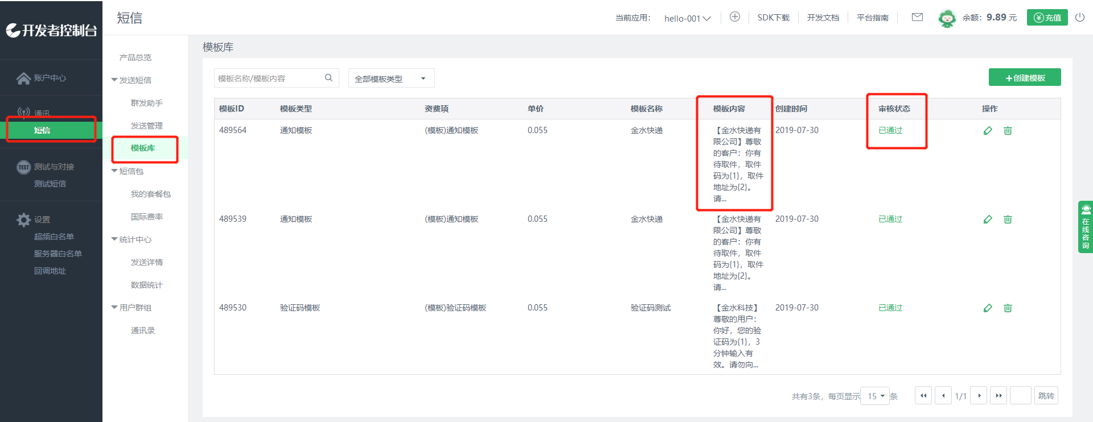Go to first page arrow
This screenshot has height=422, width=1093.
[x=923, y=395]
